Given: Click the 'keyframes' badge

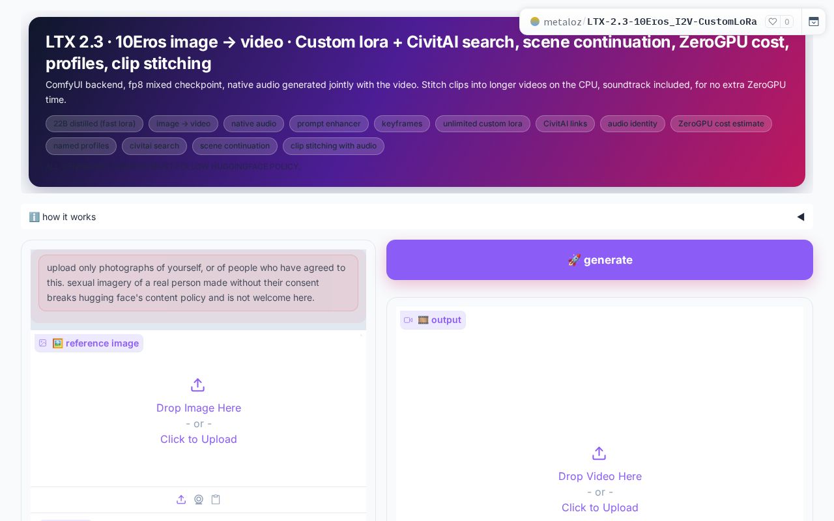Looking at the screenshot, I should coord(402,124).
